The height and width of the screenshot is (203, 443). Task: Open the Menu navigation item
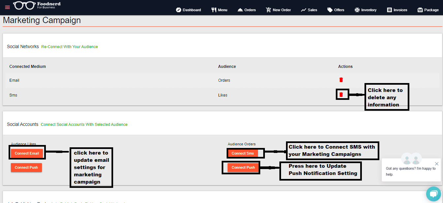(x=219, y=10)
